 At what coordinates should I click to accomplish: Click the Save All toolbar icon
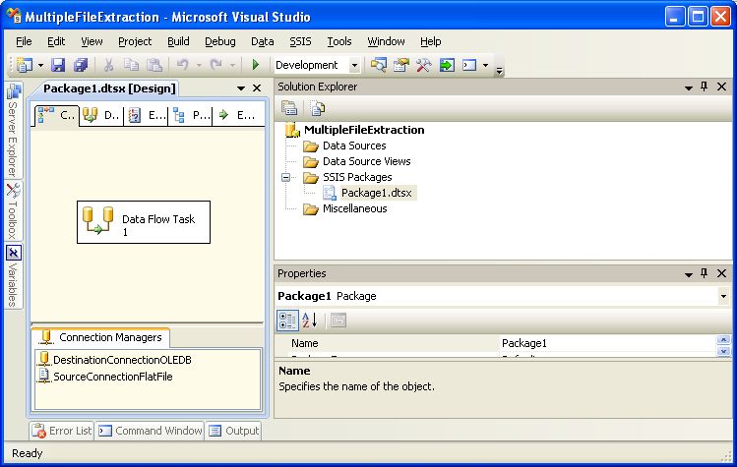81,65
